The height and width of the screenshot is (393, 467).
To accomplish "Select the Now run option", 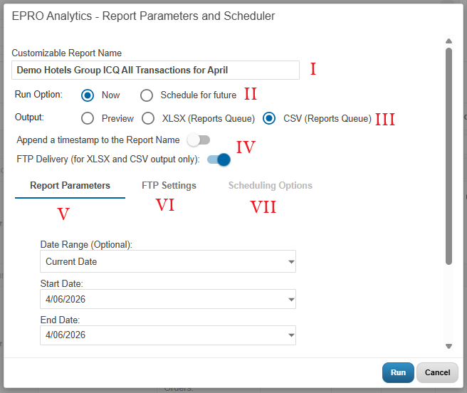I will click(x=88, y=95).
